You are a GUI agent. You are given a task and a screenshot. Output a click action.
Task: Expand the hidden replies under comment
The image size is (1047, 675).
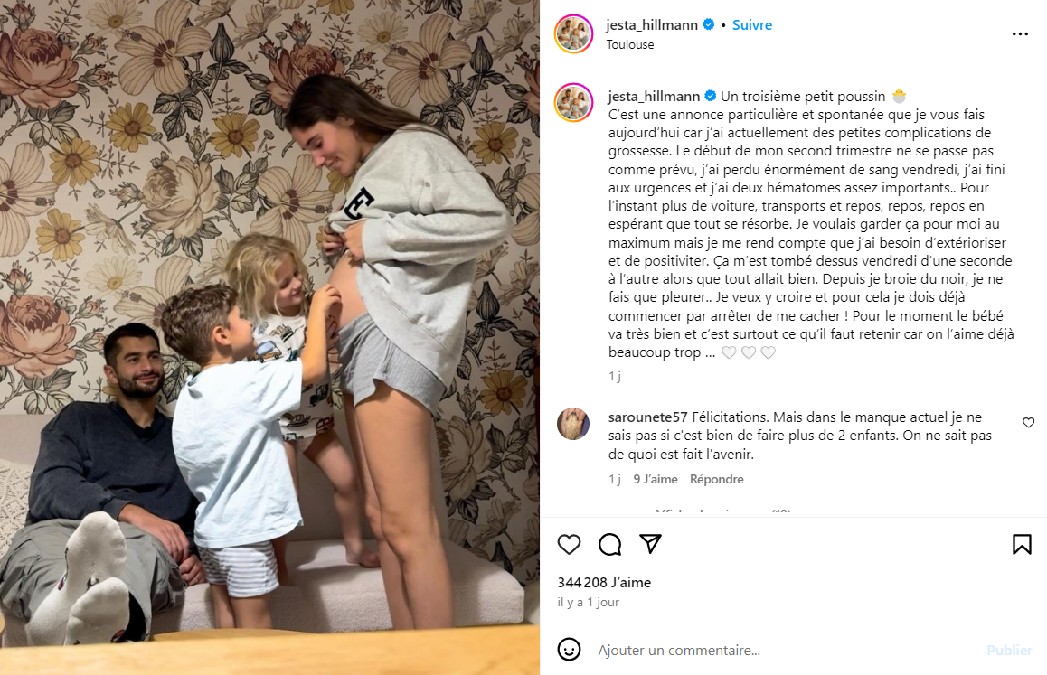722,512
